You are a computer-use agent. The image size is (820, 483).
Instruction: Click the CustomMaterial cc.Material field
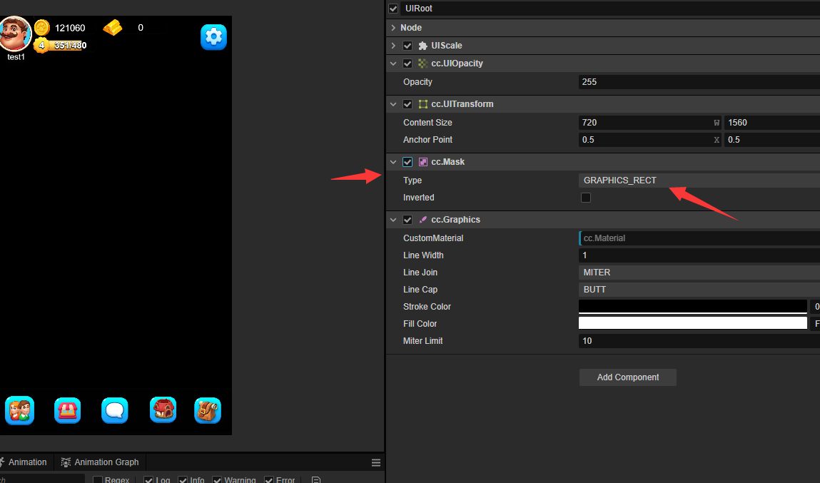point(699,238)
